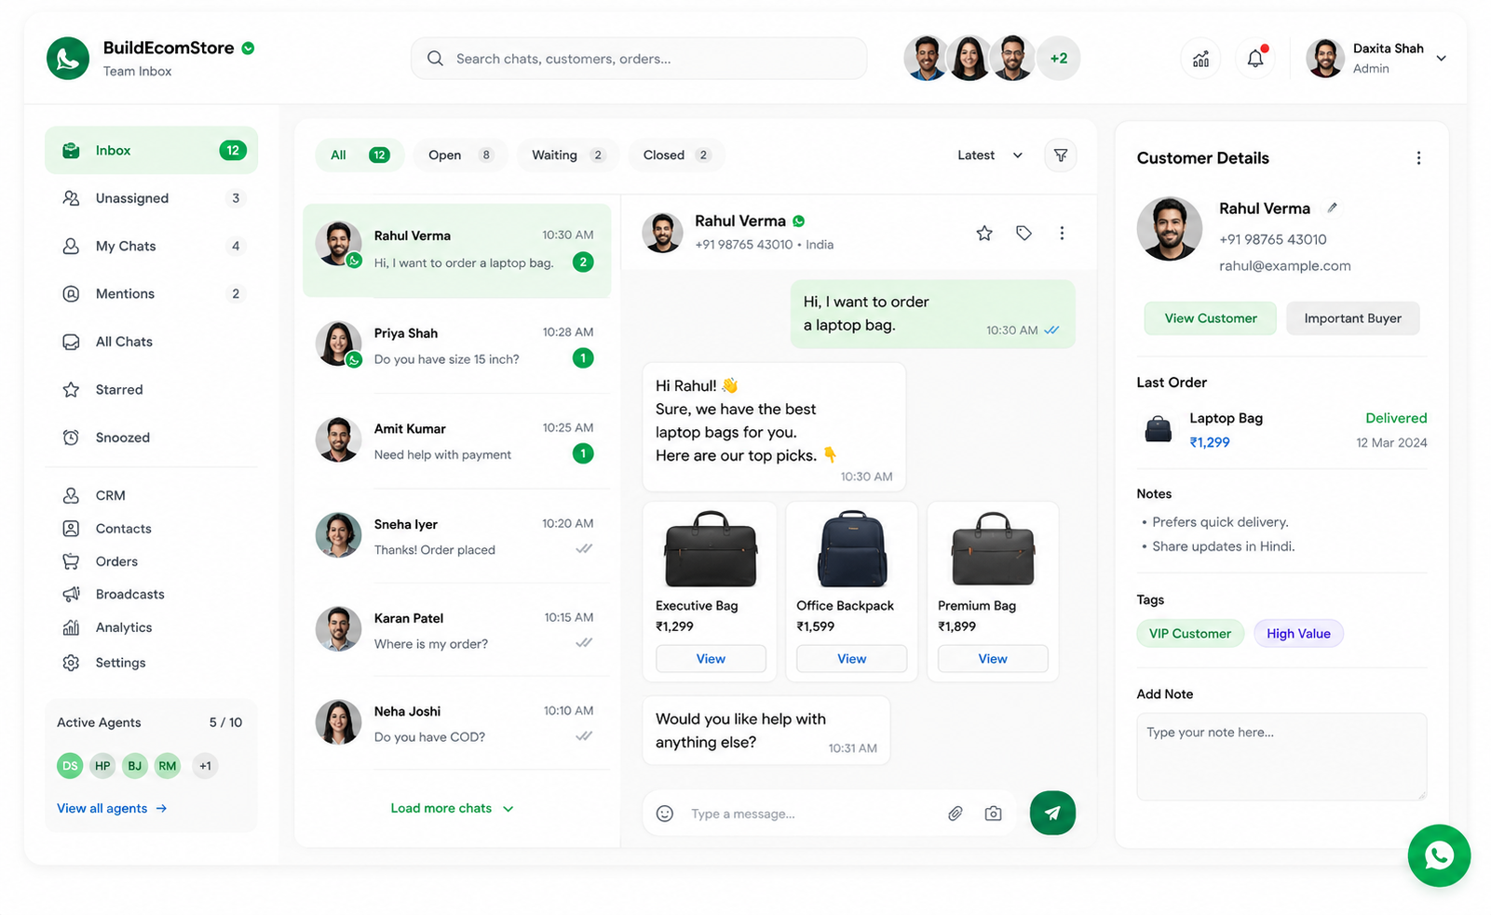Image resolution: width=1491 pixels, height=915 pixels.
Task: Open Priya Shah's chat
Action: (456, 345)
